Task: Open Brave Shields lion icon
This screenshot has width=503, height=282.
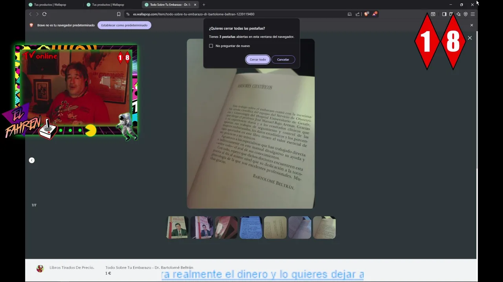Action: [x=366, y=14]
